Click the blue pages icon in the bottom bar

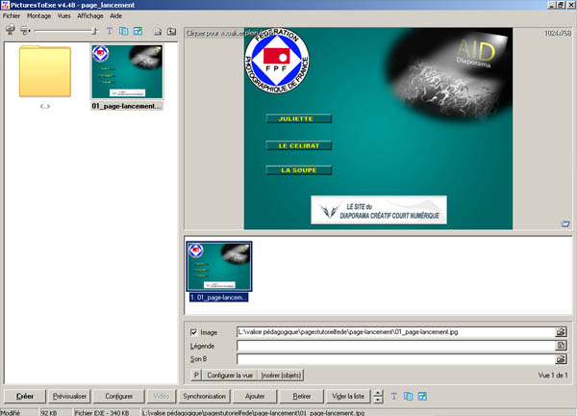[408, 396]
